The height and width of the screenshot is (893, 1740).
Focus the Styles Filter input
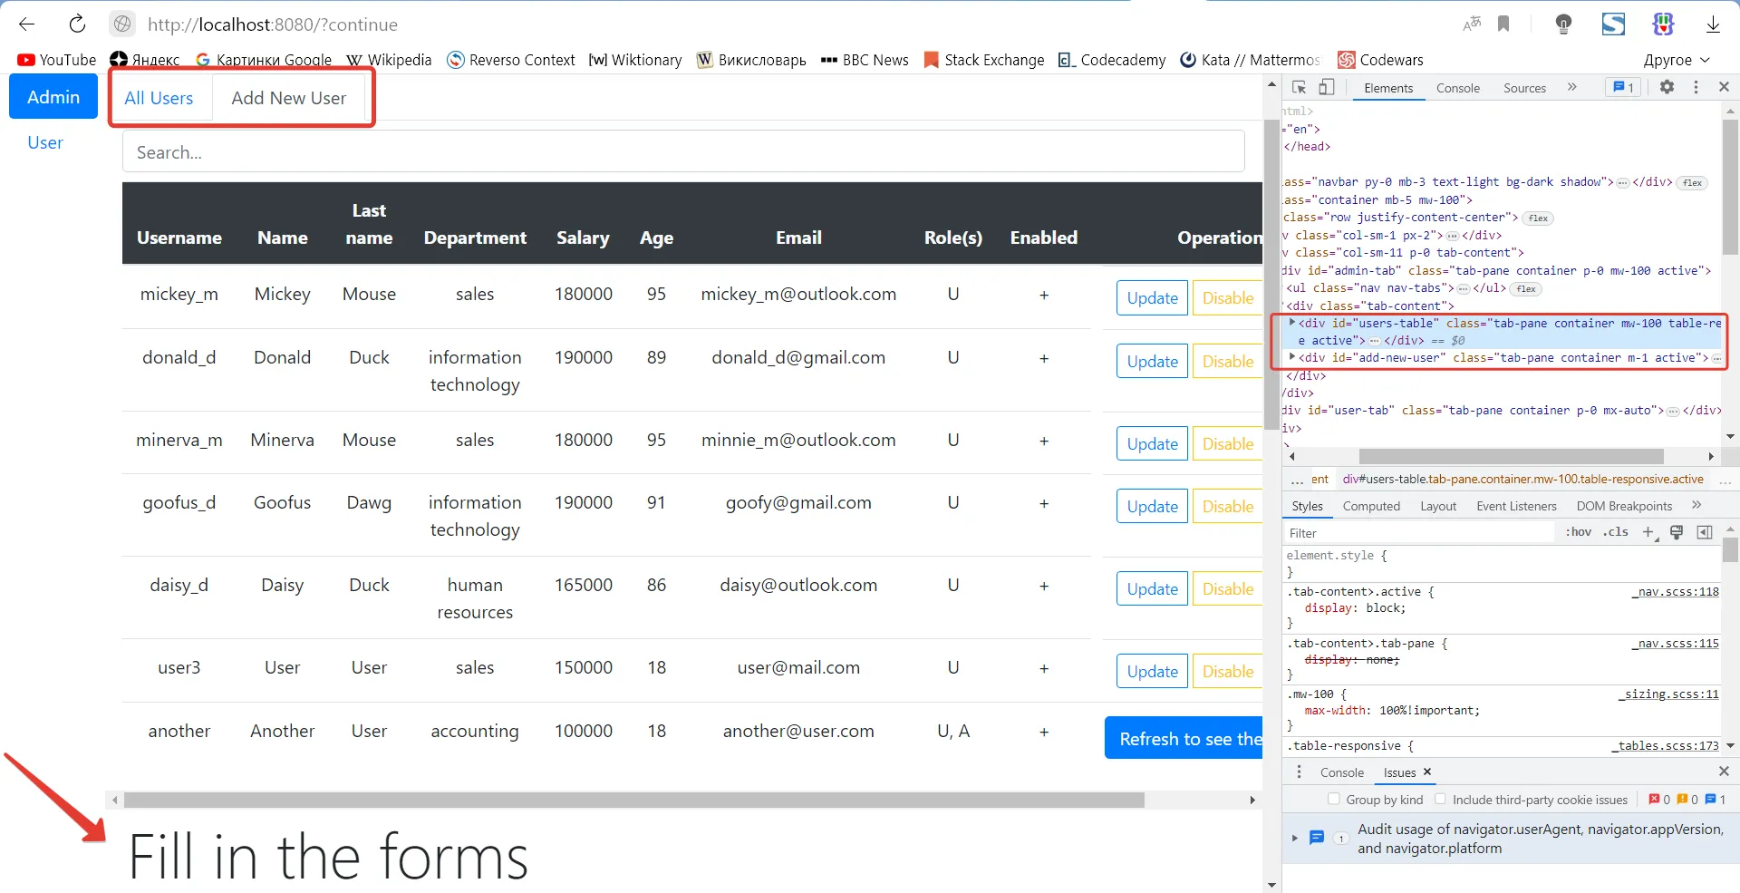tap(1421, 533)
